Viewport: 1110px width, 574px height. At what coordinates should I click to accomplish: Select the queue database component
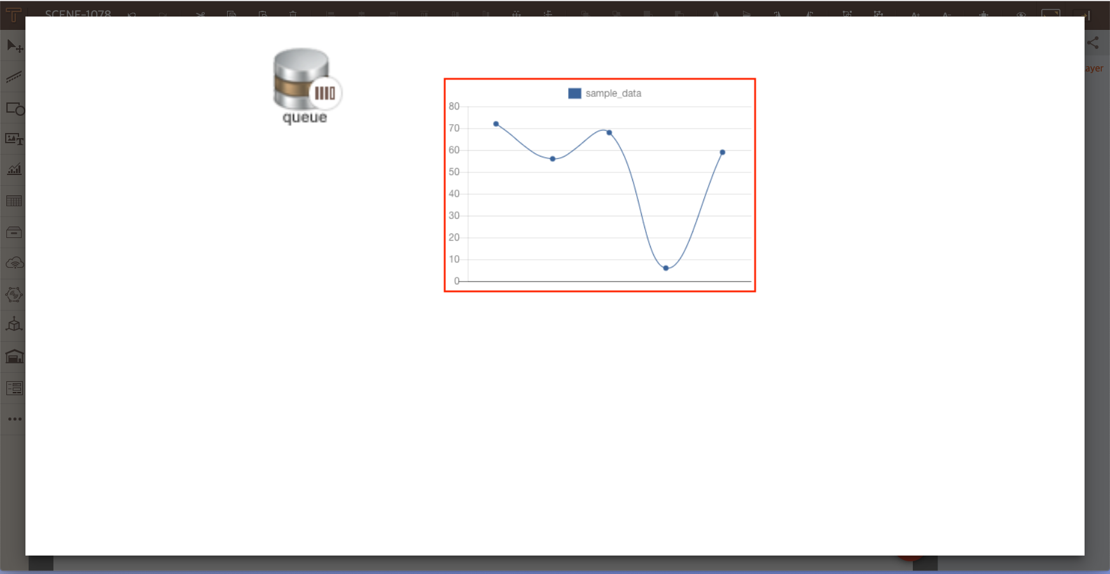click(x=307, y=86)
